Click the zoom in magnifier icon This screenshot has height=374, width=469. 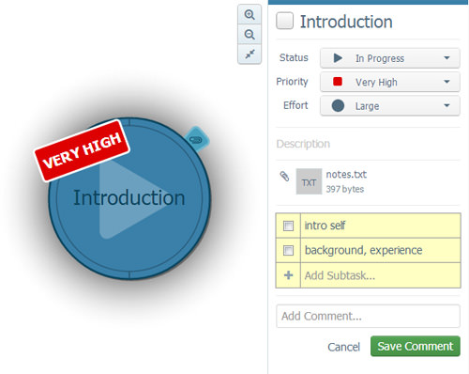pos(250,15)
